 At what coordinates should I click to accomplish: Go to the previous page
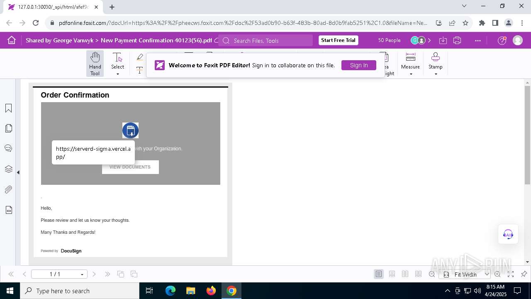24,274
